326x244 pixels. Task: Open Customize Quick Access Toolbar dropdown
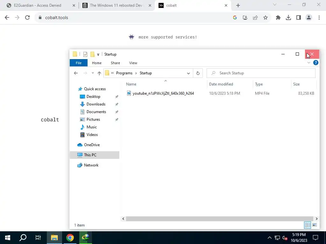98,55
